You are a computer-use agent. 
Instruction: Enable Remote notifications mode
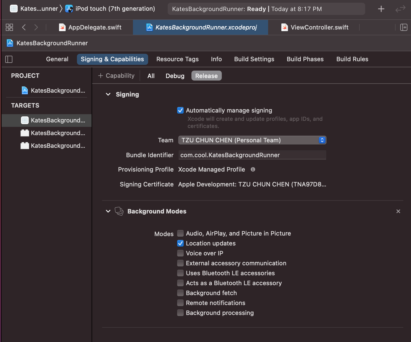[x=180, y=303]
